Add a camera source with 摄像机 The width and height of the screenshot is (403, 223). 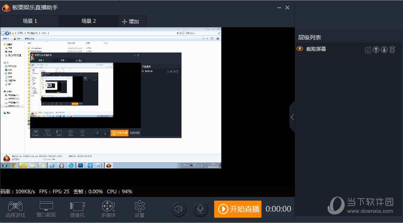(77, 209)
